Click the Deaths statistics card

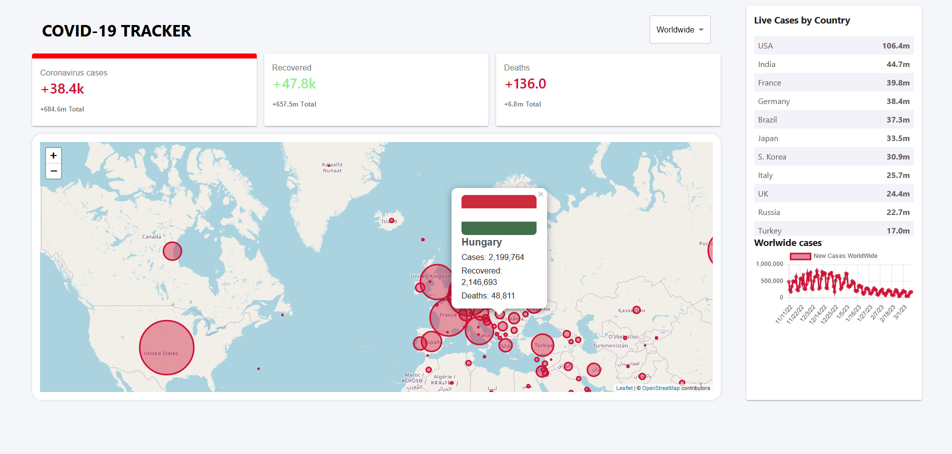pyautogui.click(x=608, y=90)
